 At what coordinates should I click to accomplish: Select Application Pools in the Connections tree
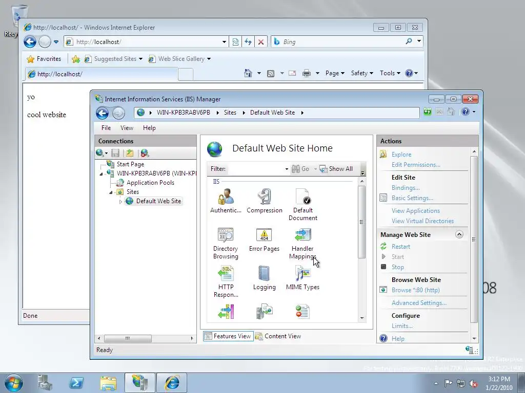click(x=150, y=183)
